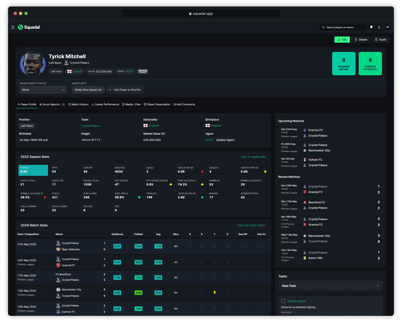Click the green dot on Duel Win %
Viewport: 402px width, 322px height.
pyautogui.click(x=139, y=197)
